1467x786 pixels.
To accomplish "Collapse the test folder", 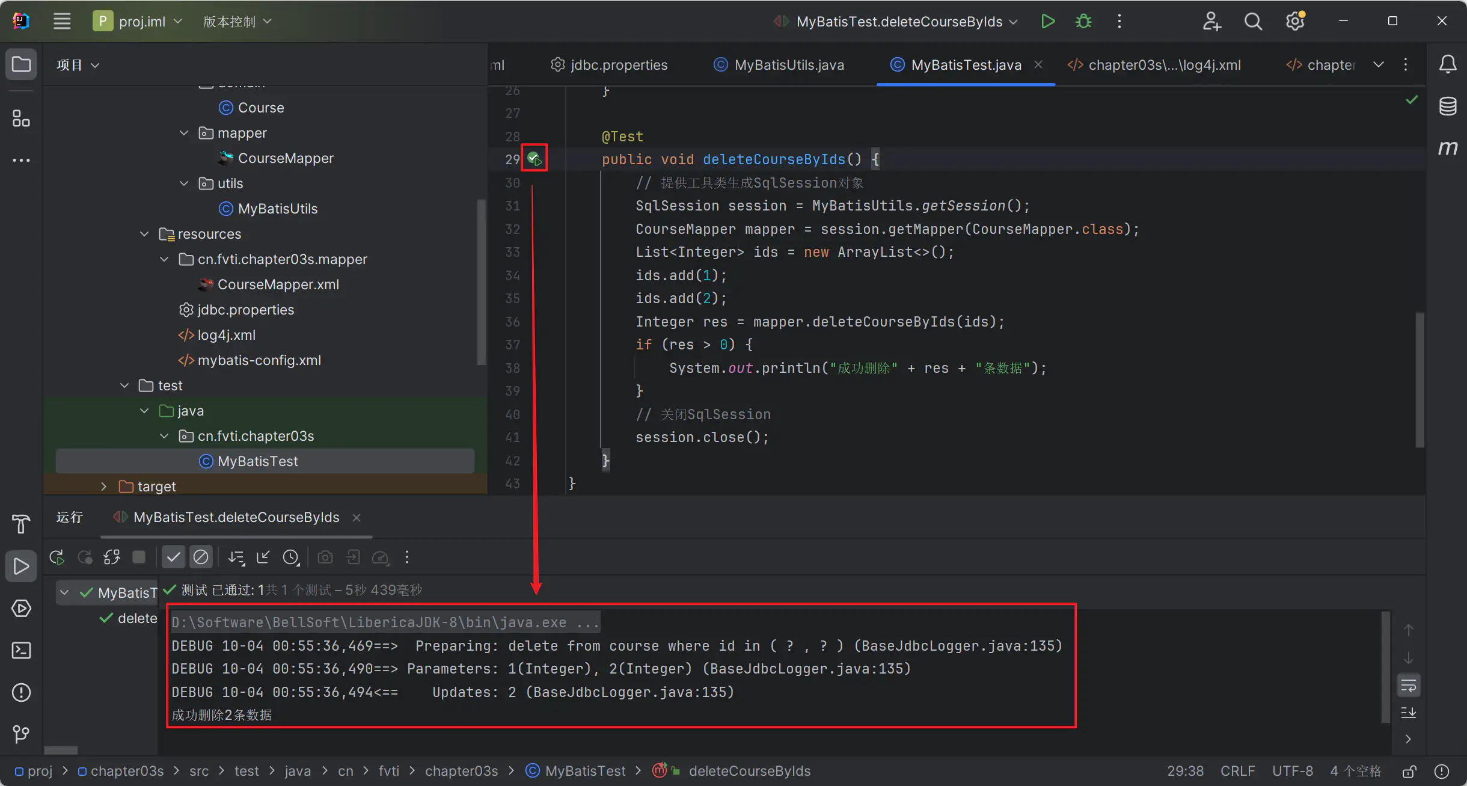I will [x=124, y=385].
